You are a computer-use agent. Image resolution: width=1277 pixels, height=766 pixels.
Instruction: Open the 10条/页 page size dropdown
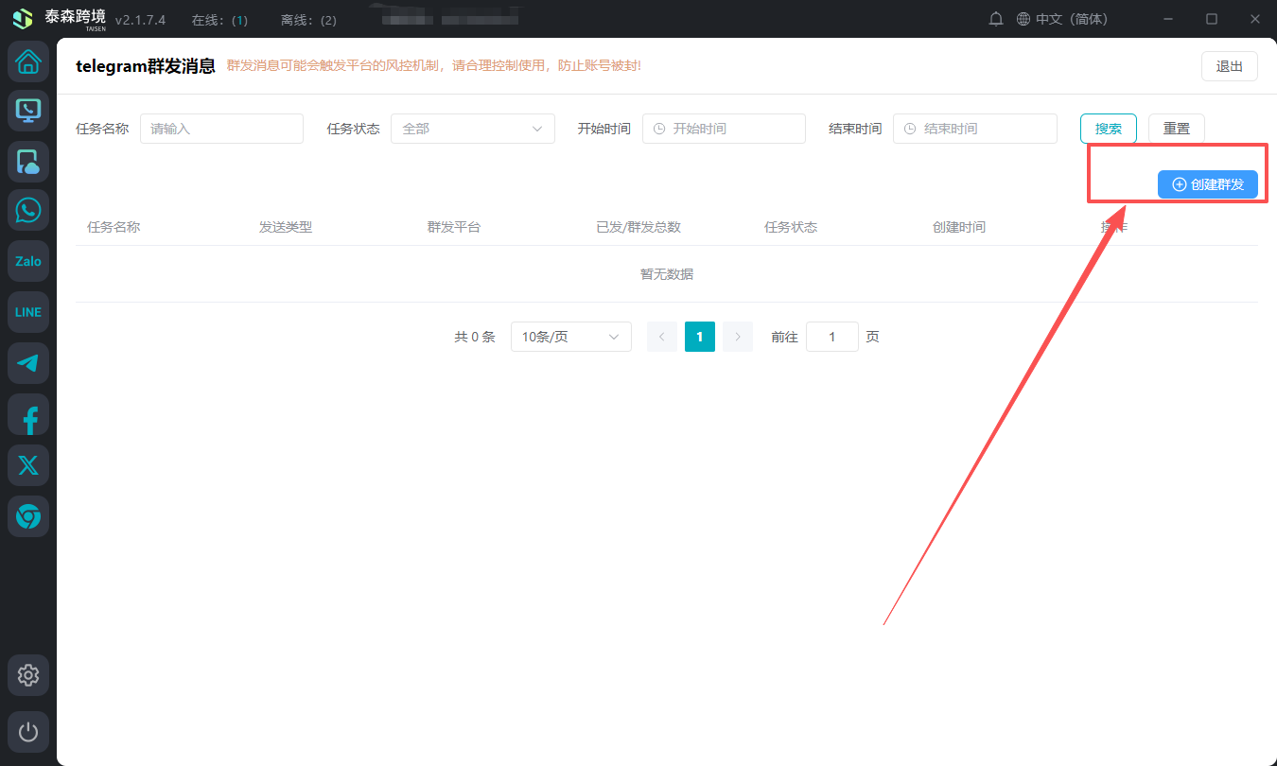click(x=570, y=337)
